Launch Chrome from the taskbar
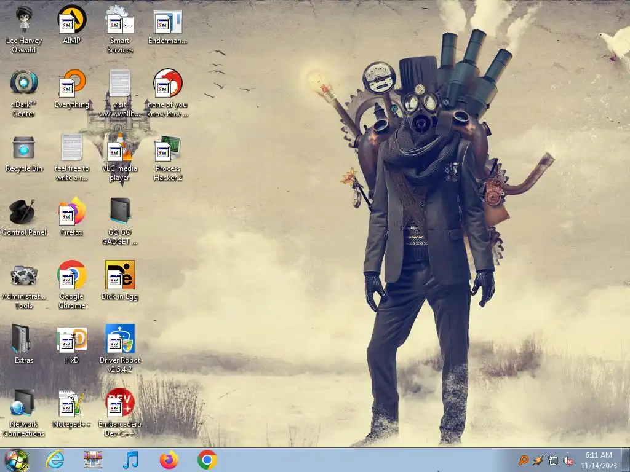Image resolution: width=630 pixels, height=472 pixels. click(x=207, y=460)
